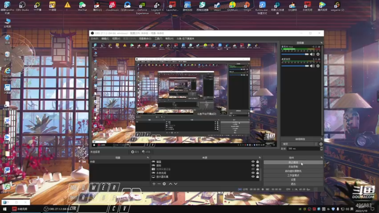The width and height of the screenshot is (379, 213).
Task: Hide the 永劫无间 source with eye icon
Action: [253, 173]
